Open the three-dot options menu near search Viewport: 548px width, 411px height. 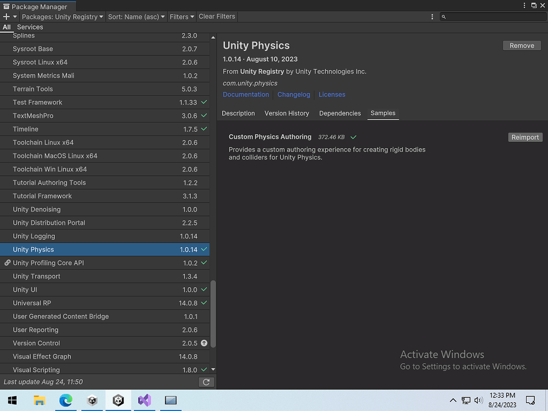(x=432, y=17)
